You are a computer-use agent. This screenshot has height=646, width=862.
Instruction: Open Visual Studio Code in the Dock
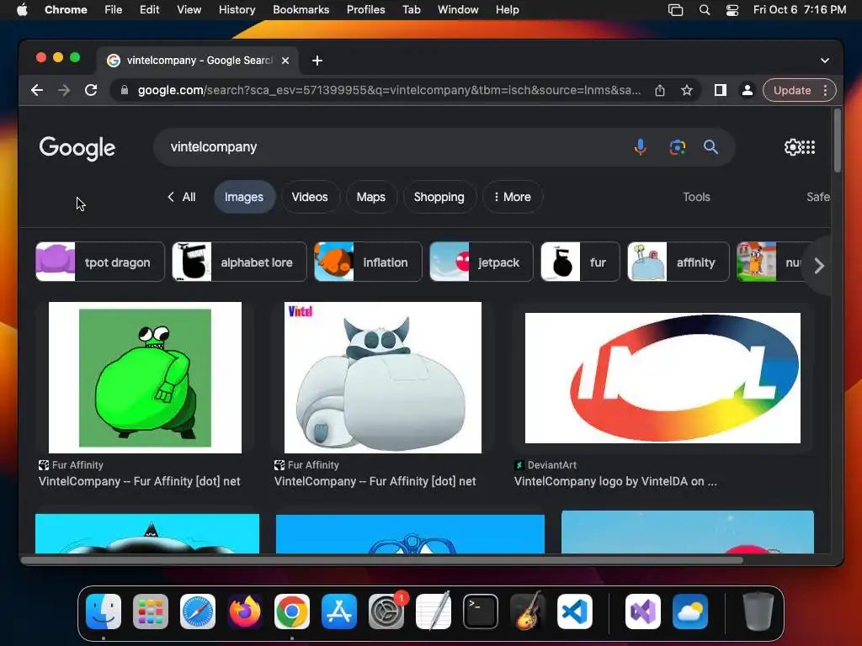tap(575, 612)
